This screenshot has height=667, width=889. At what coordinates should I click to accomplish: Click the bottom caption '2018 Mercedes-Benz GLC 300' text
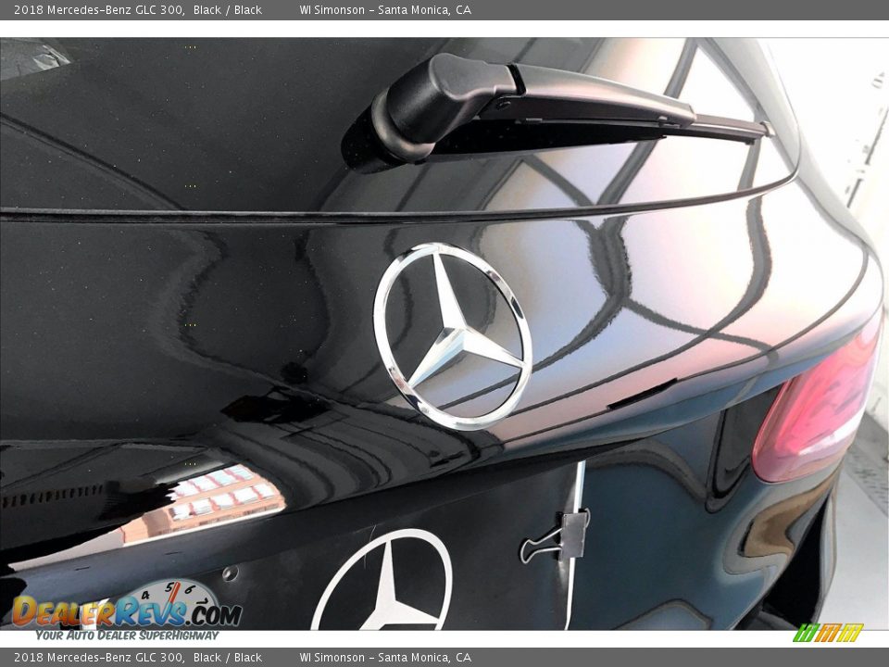pos(99,658)
